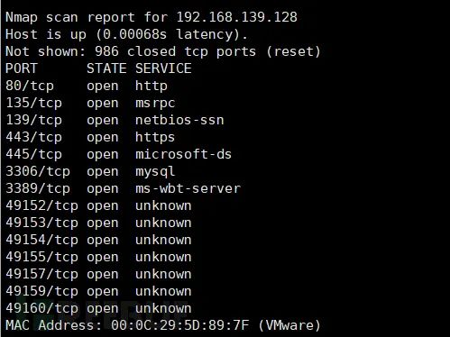450x337 pixels.
Task: Click the http service name
Action: pyautogui.click(x=152, y=86)
